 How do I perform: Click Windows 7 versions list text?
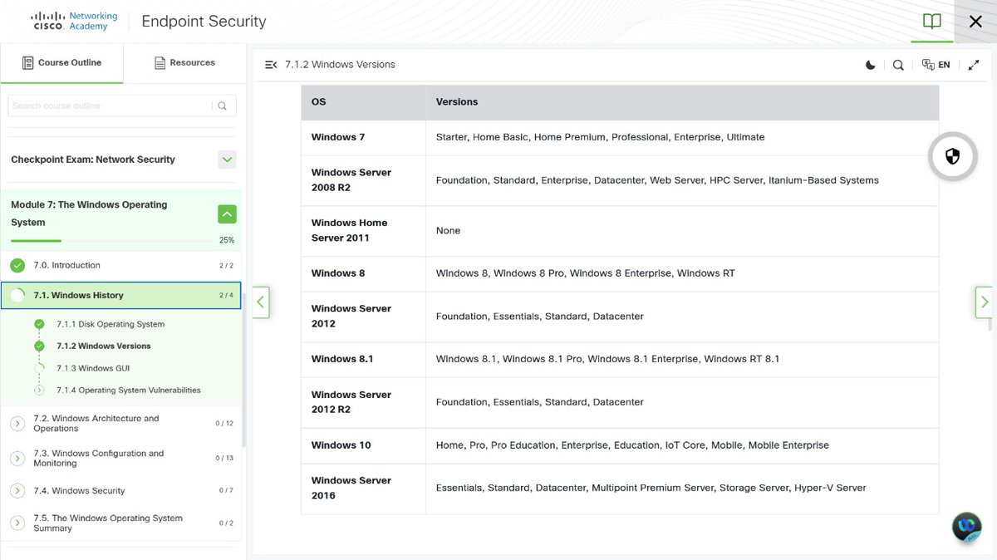600,137
